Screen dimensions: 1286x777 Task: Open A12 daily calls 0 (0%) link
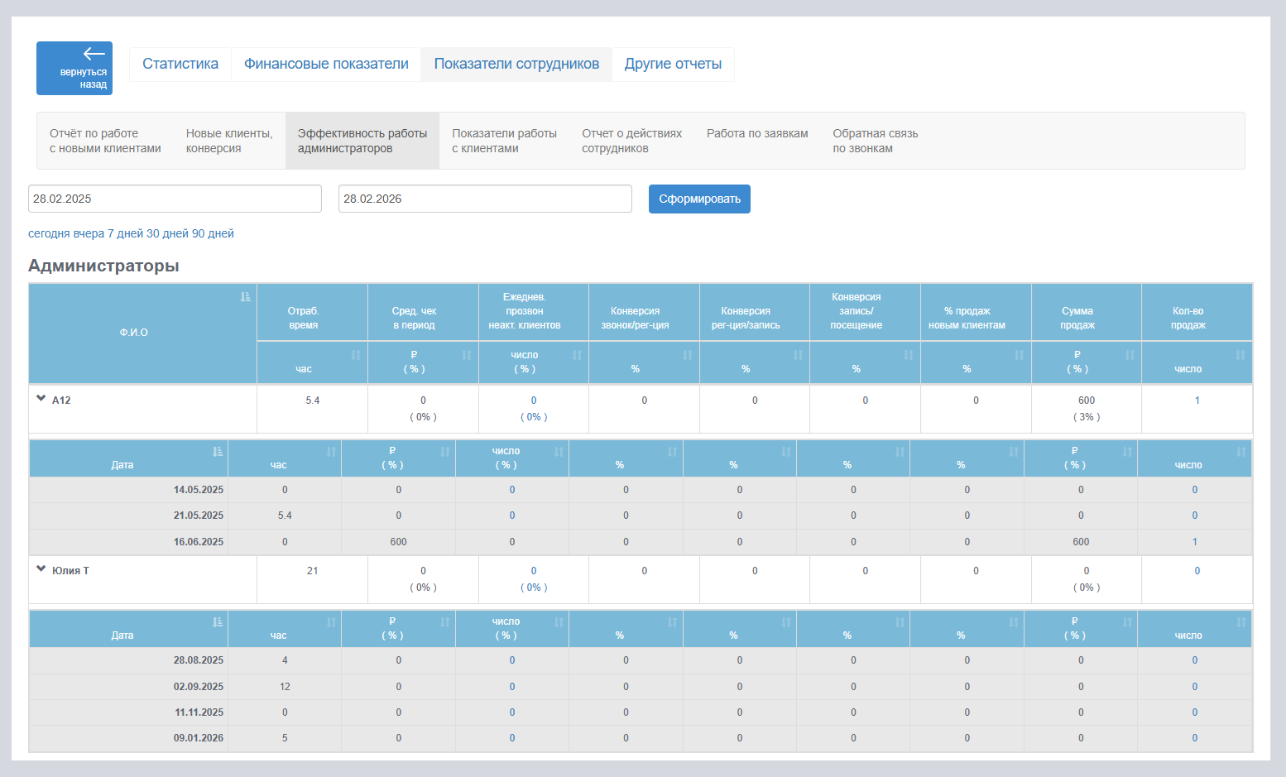tap(534, 409)
